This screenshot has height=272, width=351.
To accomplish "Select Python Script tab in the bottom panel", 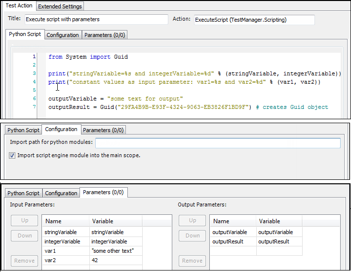I will click(x=23, y=193).
